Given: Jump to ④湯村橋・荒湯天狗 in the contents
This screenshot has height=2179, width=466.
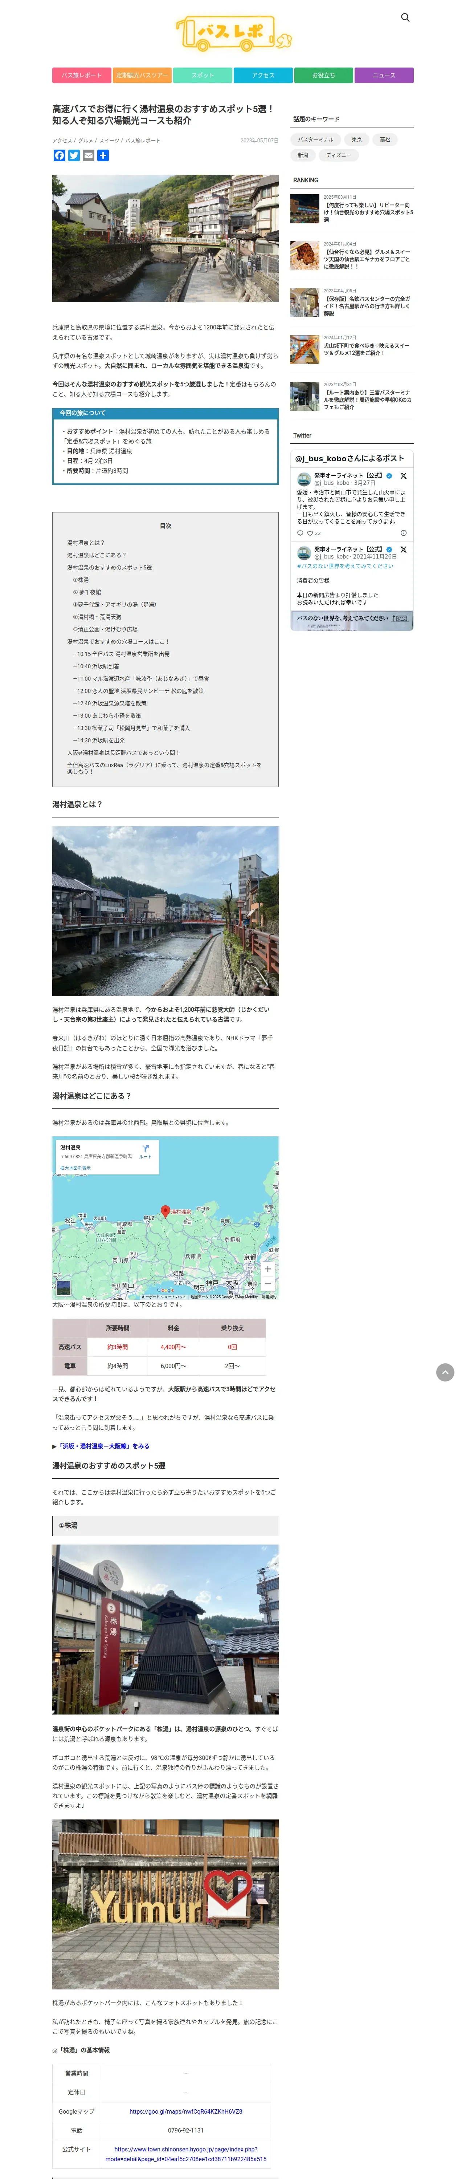Looking at the screenshot, I should pyautogui.click(x=97, y=617).
